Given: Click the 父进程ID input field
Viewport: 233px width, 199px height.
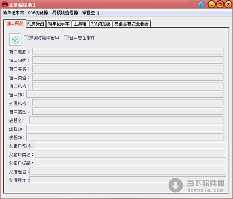Looking at the screenshot, I should point(128,180).
